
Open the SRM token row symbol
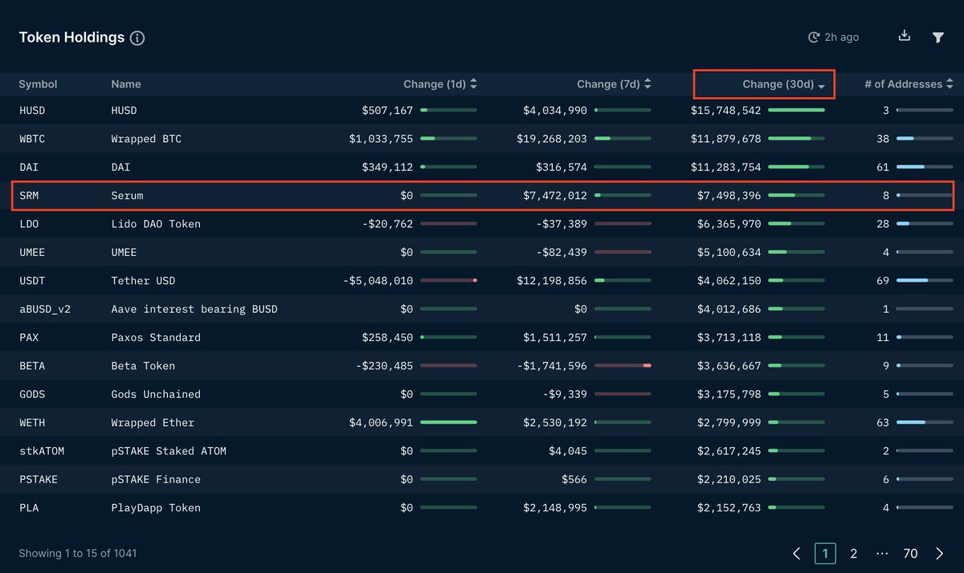pos(29,196)
